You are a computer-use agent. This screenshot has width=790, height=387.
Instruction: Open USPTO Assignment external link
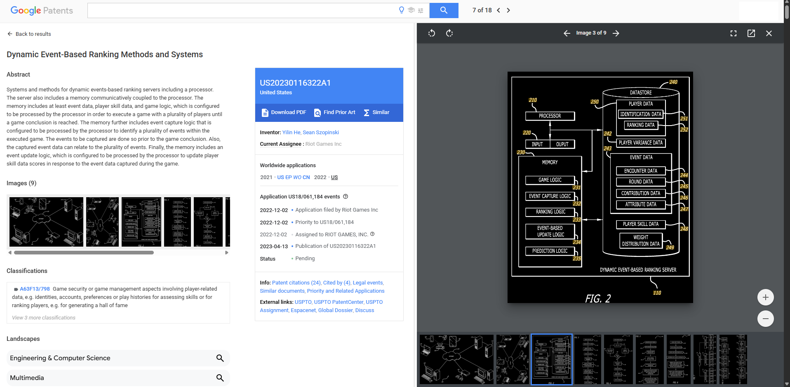[321, 306]
